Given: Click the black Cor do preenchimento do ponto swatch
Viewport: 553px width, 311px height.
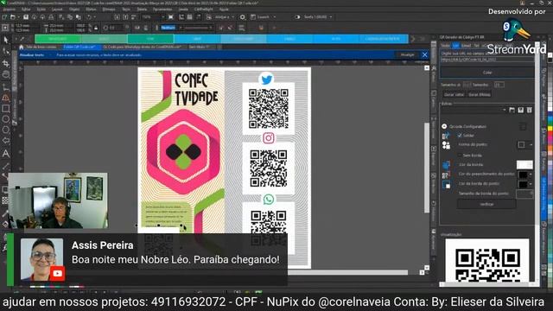Looking at the screenshot, I should tap(523, 175).
